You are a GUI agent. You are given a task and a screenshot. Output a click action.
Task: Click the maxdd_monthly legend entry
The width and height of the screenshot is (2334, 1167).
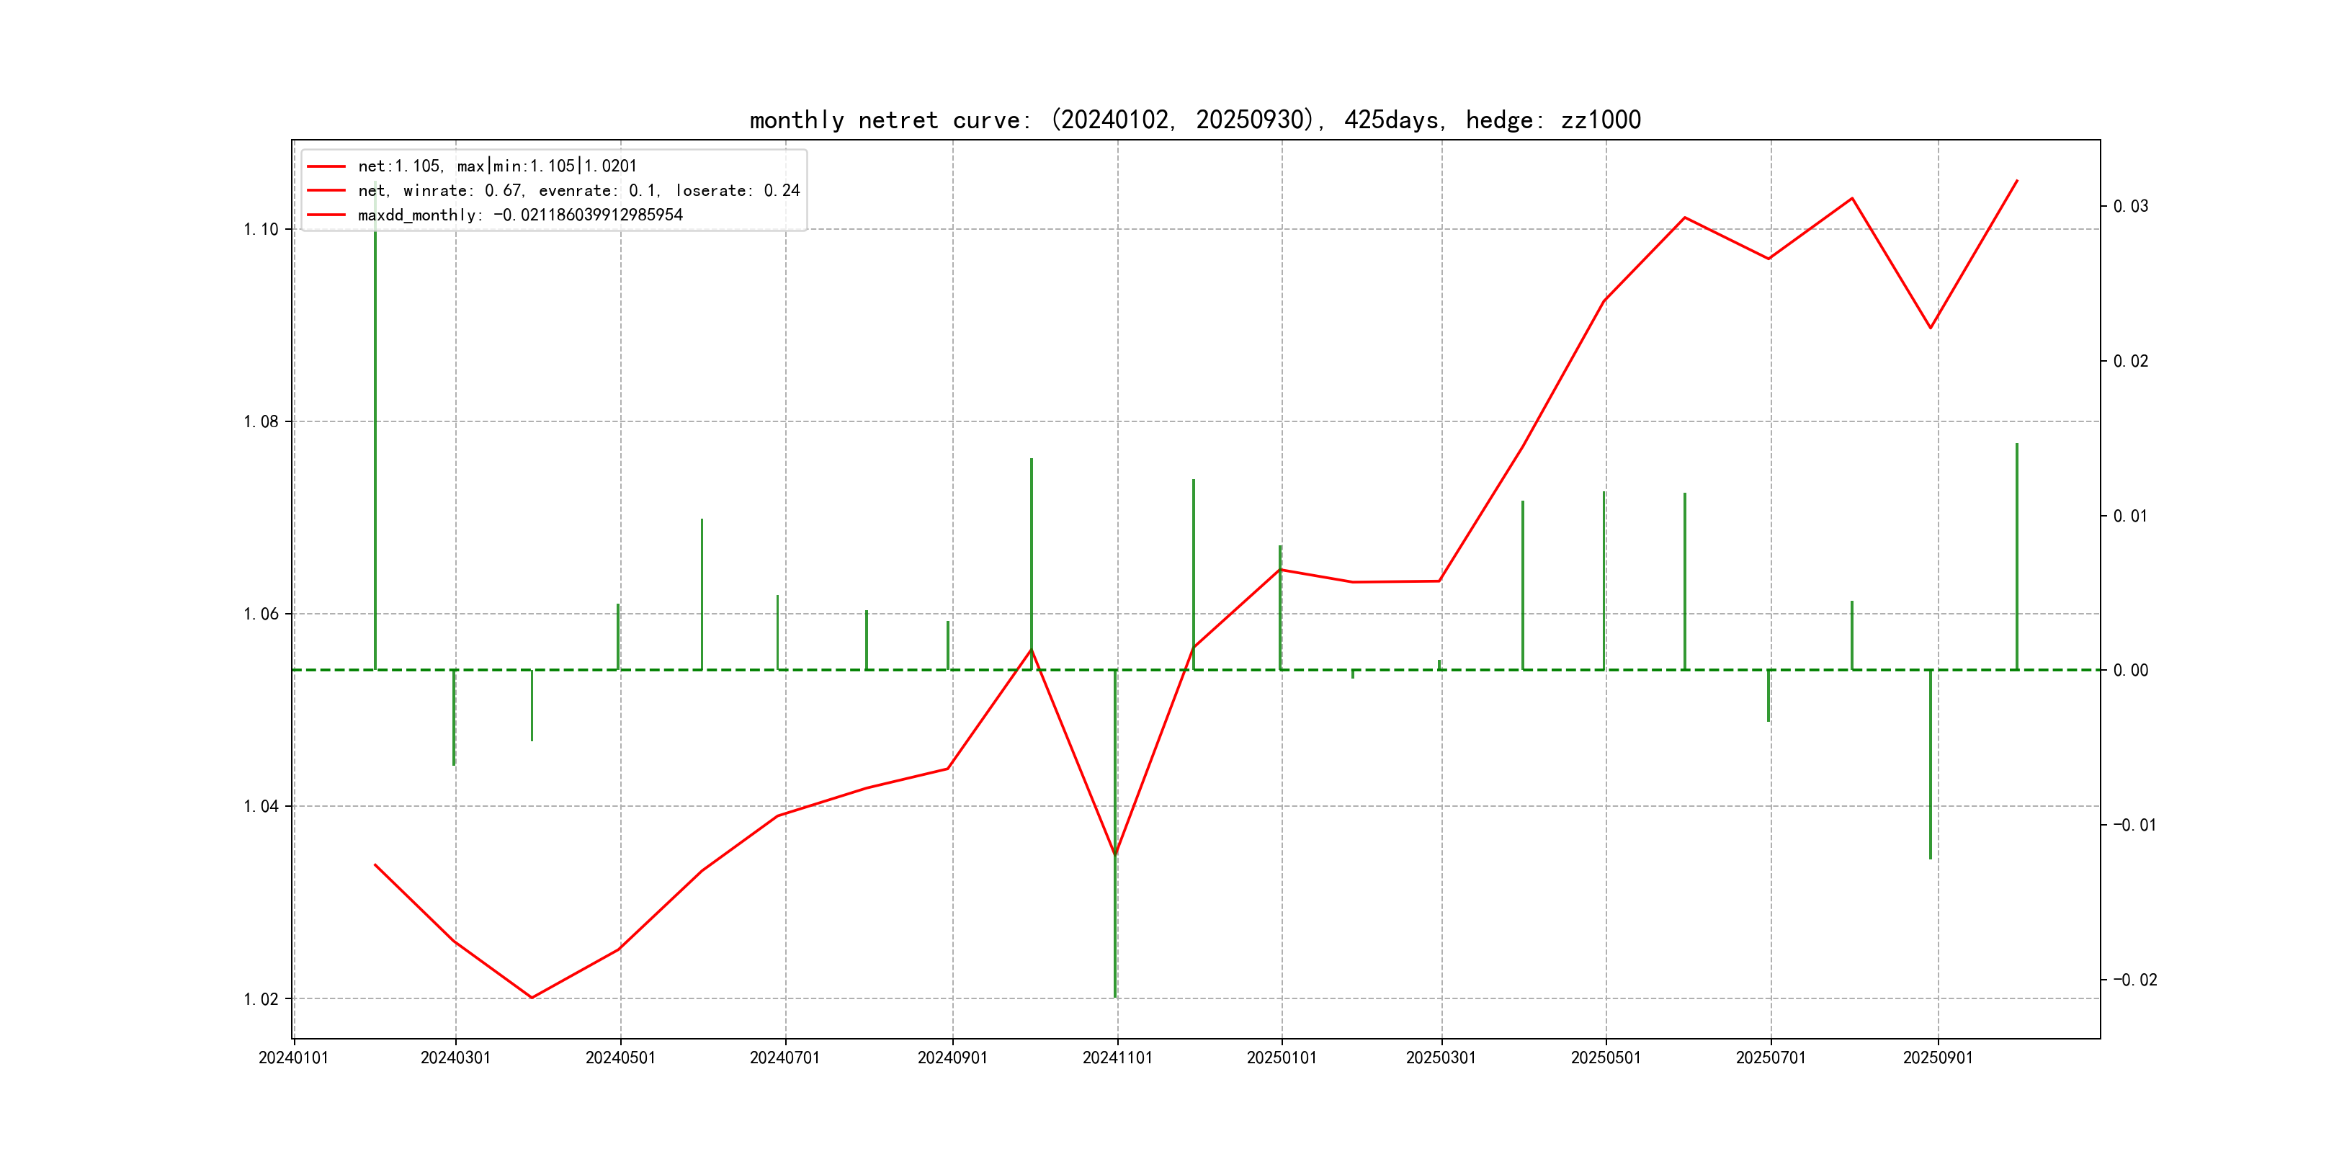point(519,215)
